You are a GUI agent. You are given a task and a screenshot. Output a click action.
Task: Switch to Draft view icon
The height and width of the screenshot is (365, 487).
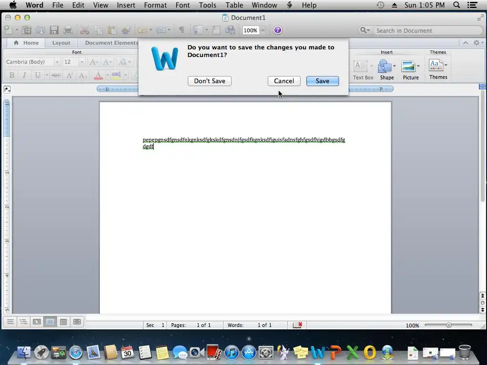point(10,322)
